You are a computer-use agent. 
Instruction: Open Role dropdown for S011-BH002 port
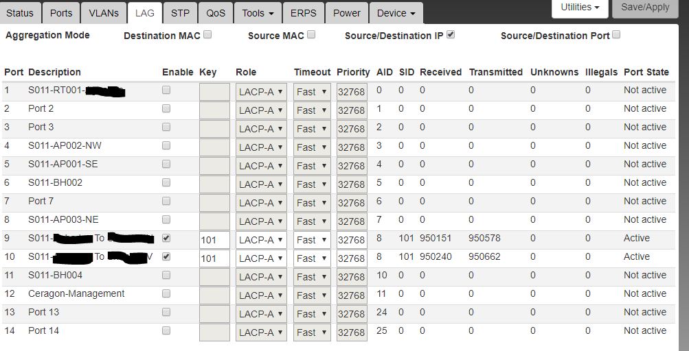pyautogui.click(x=261, y=184)
